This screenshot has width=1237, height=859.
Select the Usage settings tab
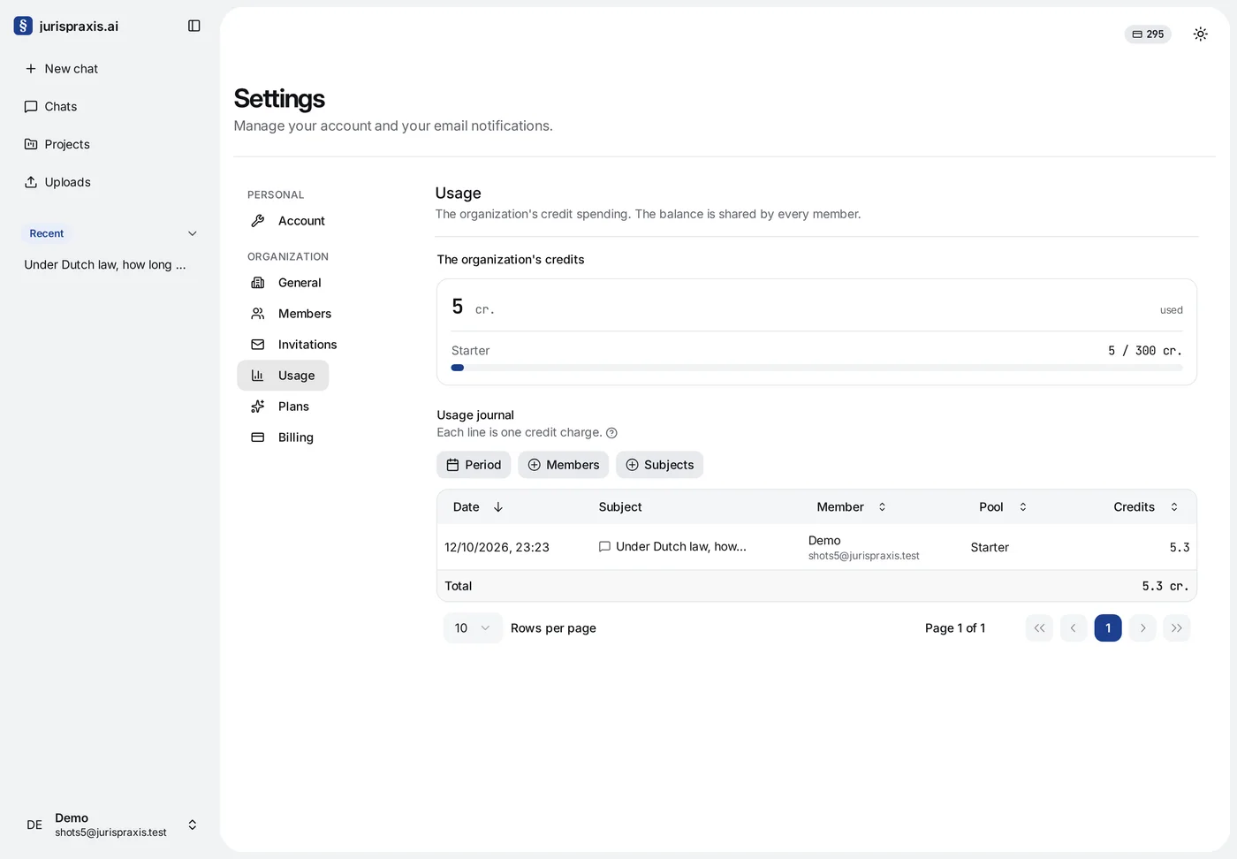(283, 376)
